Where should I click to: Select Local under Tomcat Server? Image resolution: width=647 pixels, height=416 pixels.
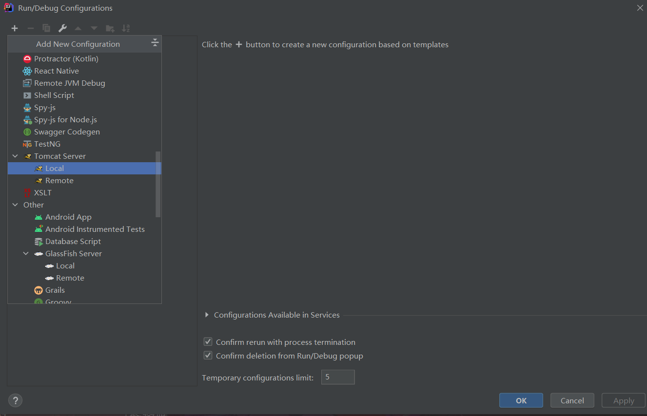(x=84, y=168)
